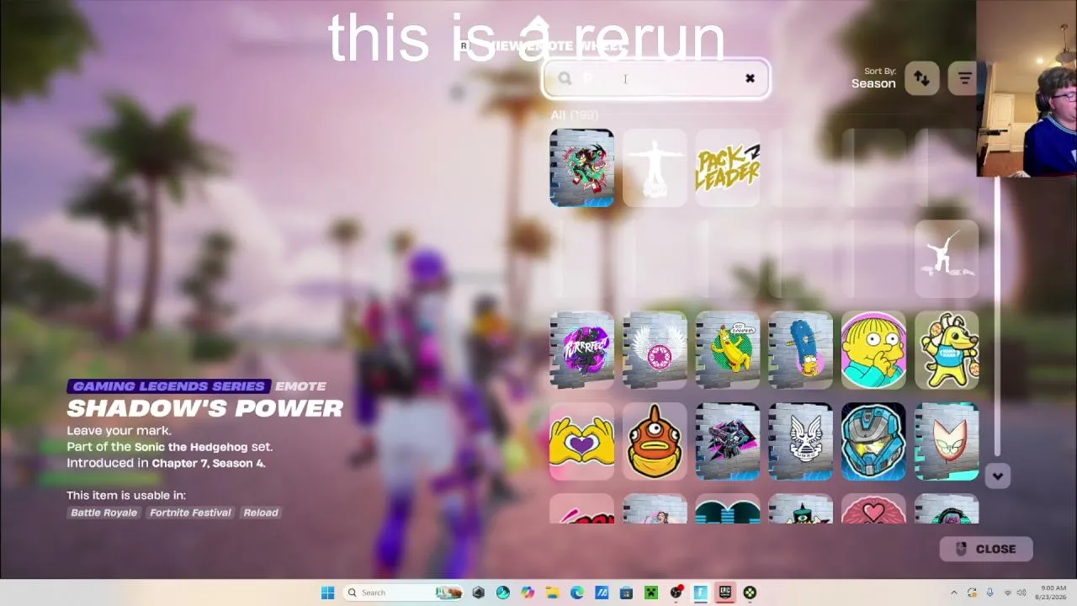This screenshot has height=606, width=1077.
Task: Choose the purple mech robot spray
Action: 728,442
